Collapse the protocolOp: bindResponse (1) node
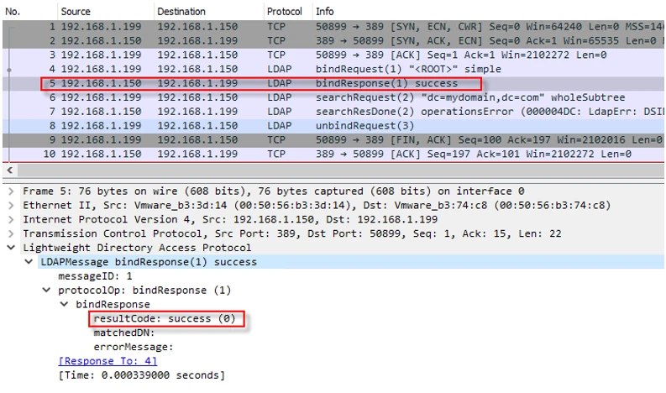This screenshot has width=666, height=393. (46, 291)
